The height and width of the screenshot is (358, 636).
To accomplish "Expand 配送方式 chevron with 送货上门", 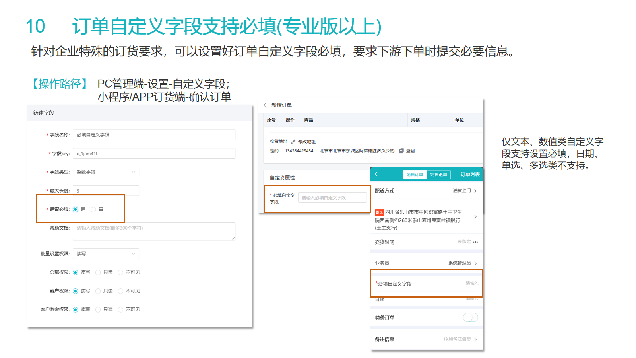I will click(475, 191).
